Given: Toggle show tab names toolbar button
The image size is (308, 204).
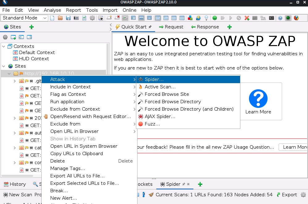Looking at the screenshot, I should coord(125,18).
